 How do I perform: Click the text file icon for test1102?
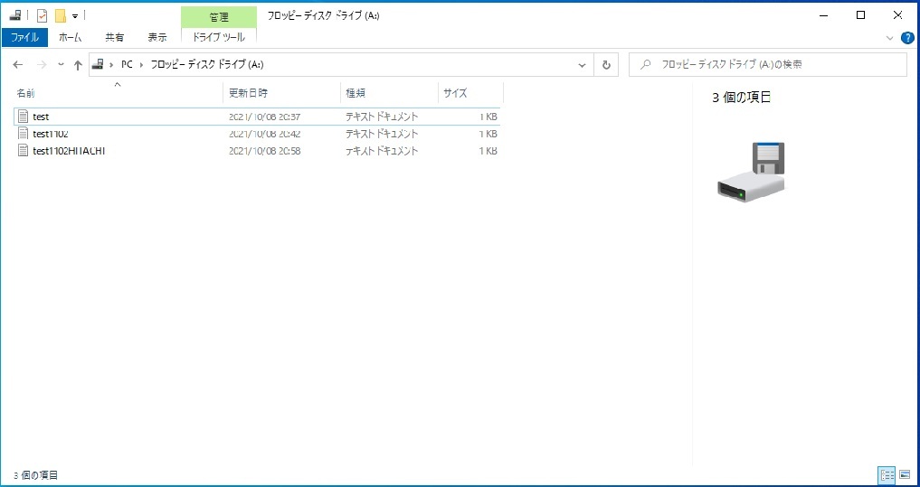point(24,133)
